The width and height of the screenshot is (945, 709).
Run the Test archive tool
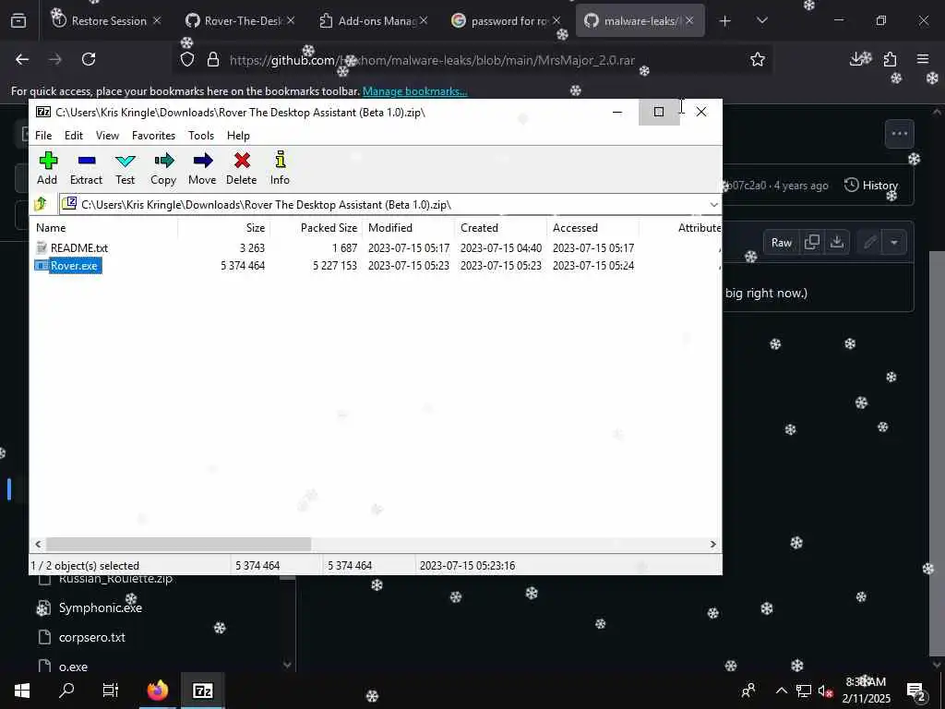125,168
